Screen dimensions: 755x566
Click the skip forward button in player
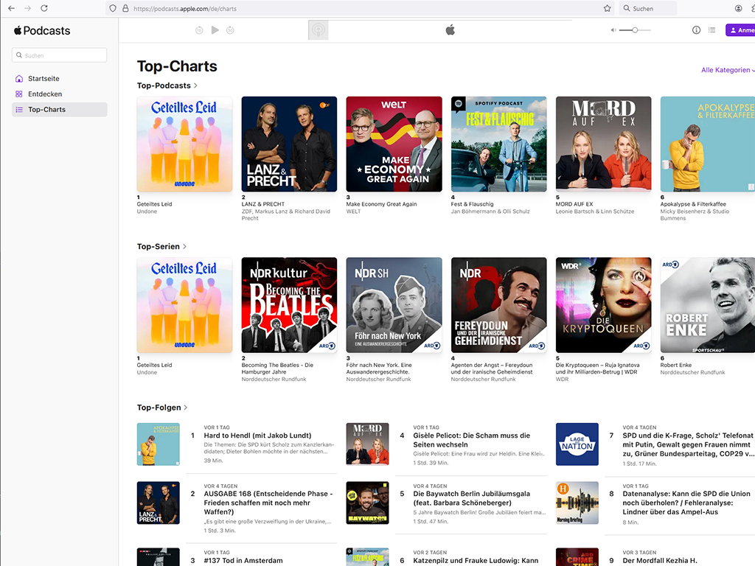pyautogui.click(x=230, y=30)
